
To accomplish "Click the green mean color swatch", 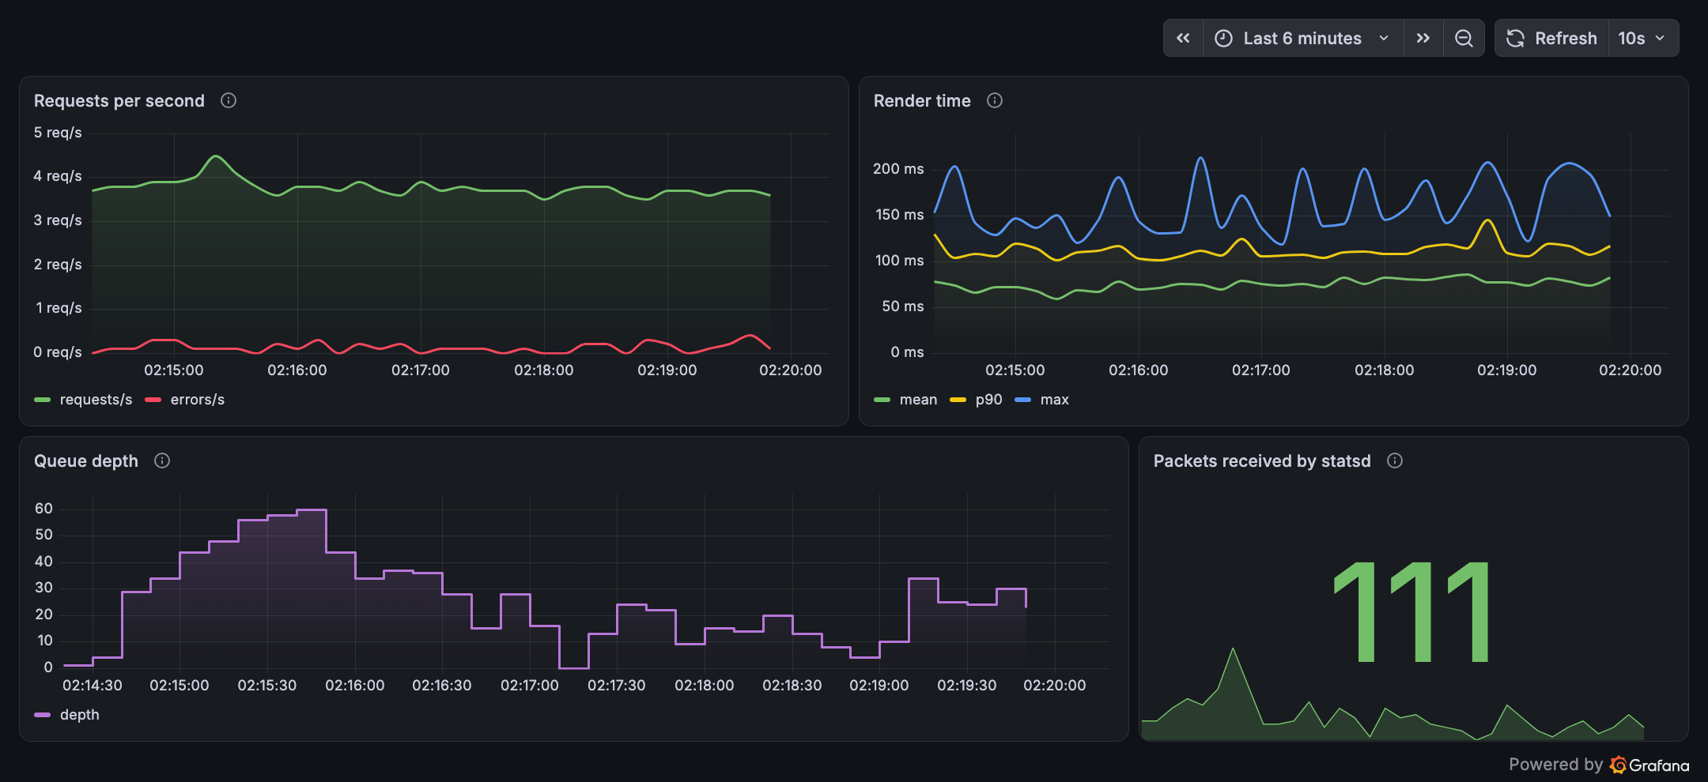I will pyautogui.click(x=882, y=400).
